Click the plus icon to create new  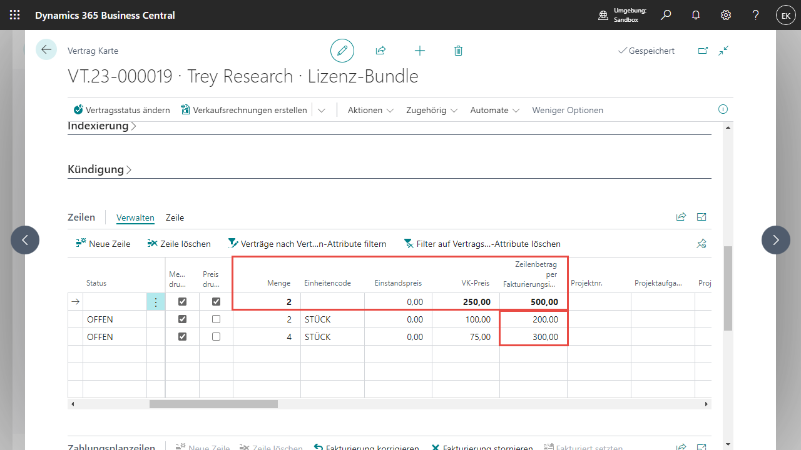click(x=420, y=51)
